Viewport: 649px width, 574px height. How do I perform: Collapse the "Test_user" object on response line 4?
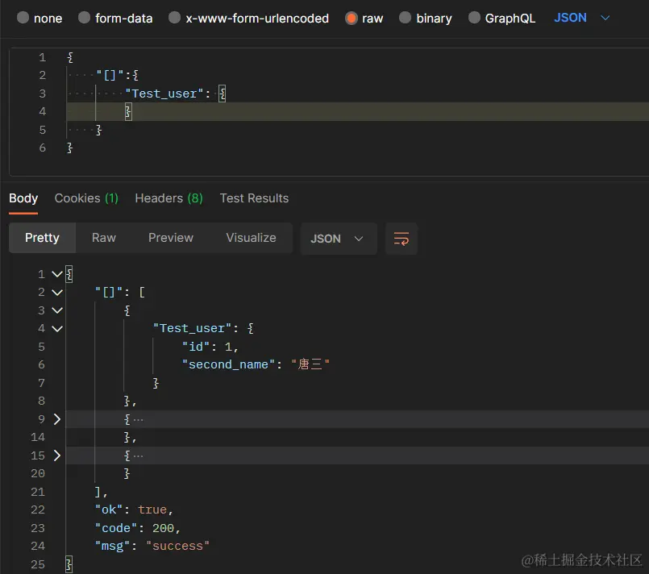(x=57, y=329)
